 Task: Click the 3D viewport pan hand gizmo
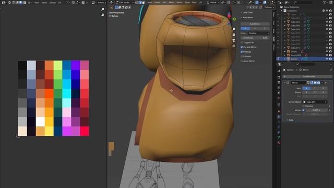[x=234, y=34]
